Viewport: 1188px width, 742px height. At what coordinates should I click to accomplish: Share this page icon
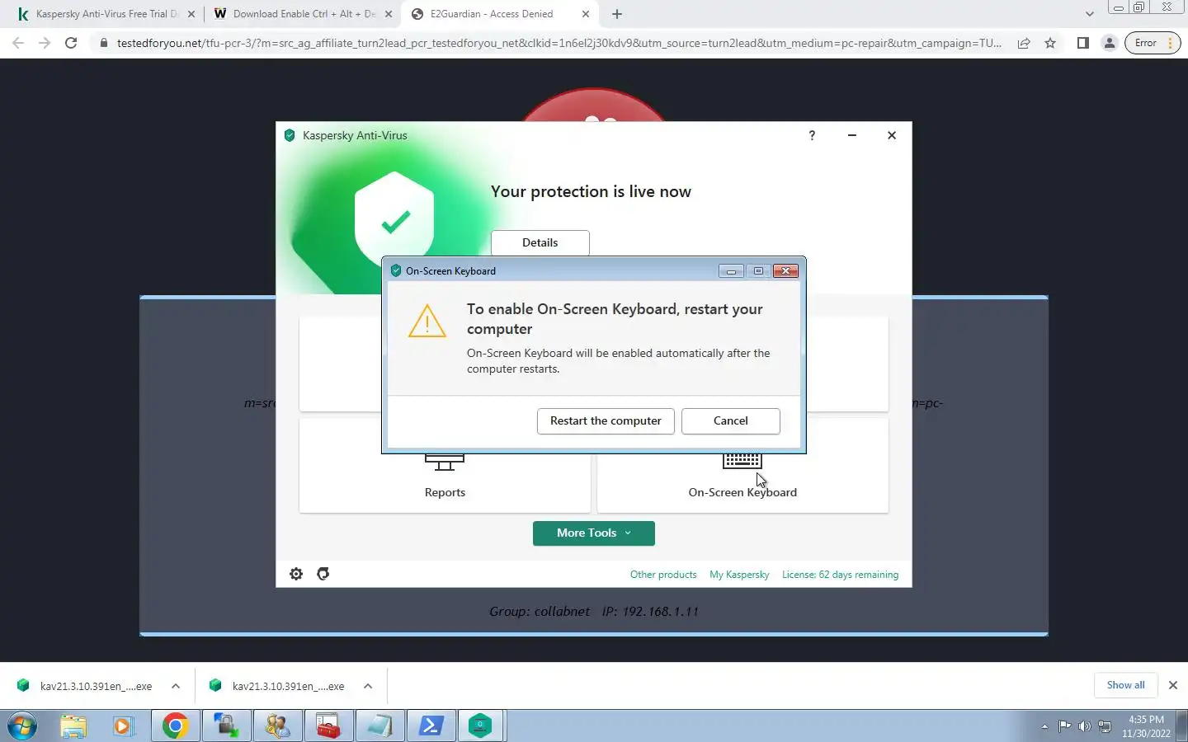(x=1024, y=43)
